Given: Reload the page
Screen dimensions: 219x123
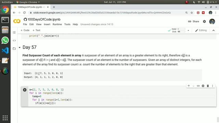Looking at the screenshot, I should pyautogui.click(x=24, y=13).
